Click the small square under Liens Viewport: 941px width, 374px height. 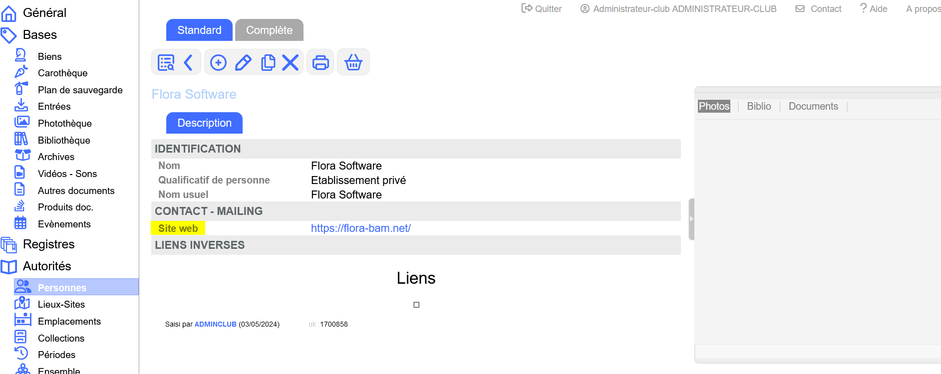(416, 305)
